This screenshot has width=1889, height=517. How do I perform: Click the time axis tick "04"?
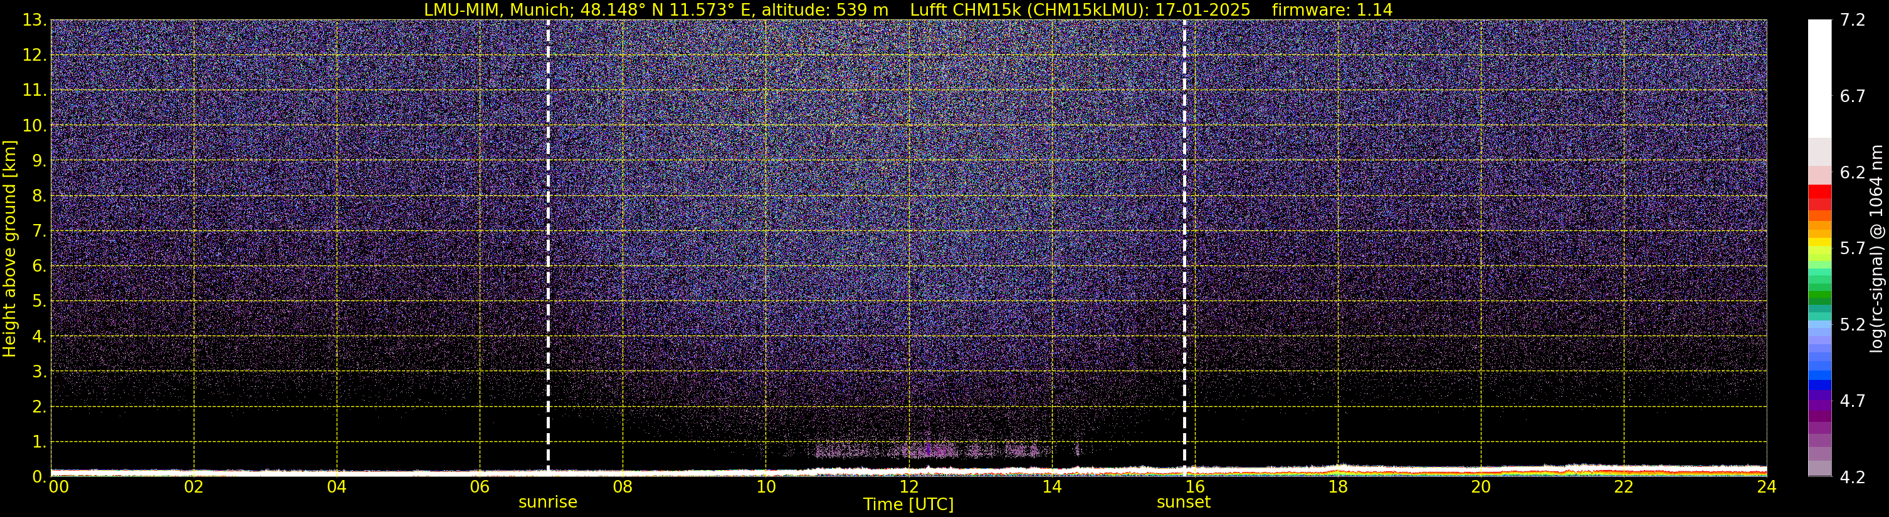click(x=337, y=487)
